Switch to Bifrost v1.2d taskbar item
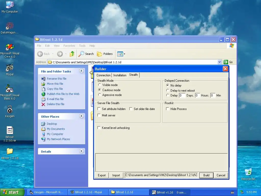 click(169, 192)
